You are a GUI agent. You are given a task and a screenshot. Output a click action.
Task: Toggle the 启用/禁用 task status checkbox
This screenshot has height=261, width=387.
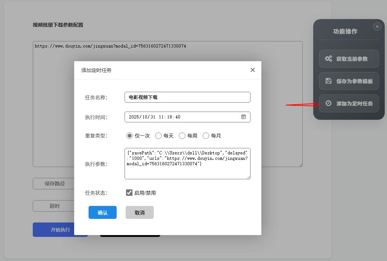pyautogui.click(x=129, y=193)
